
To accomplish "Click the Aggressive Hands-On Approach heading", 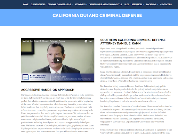I will pos(48,90).
